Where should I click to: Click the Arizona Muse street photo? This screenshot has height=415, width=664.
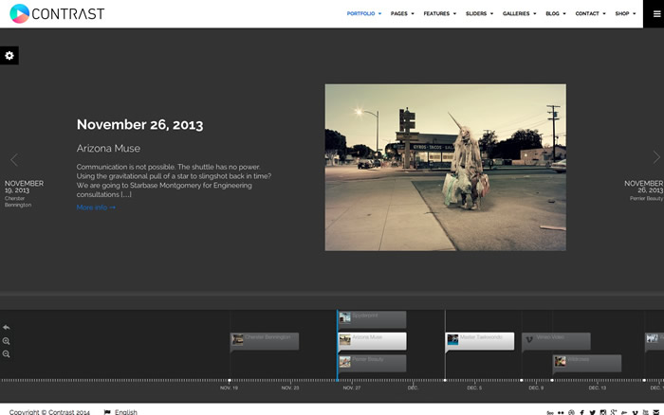click(x=446, y=167)
